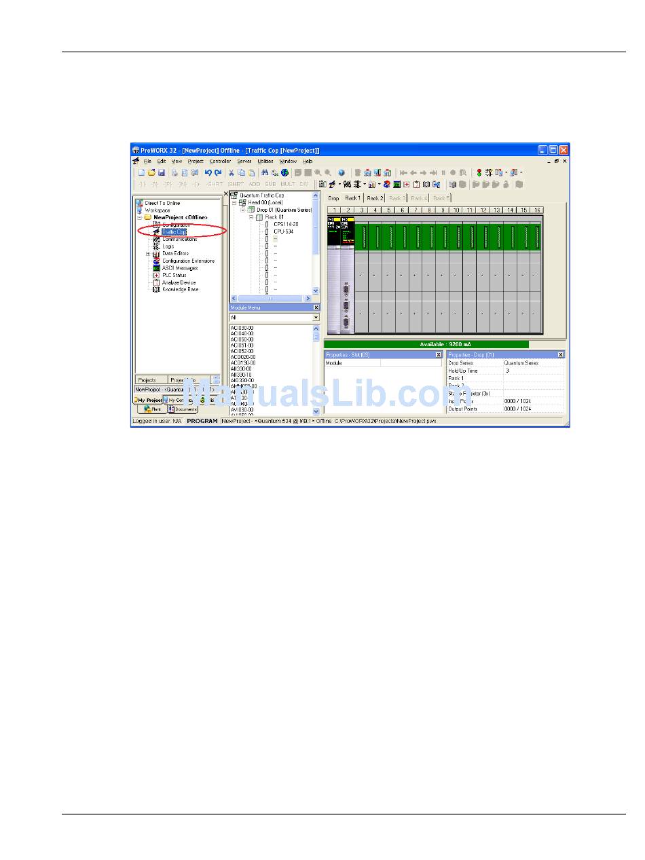The image size is (645, 860).
Task: Click the Traffic Cop toolbar icon
Action: 332,184
